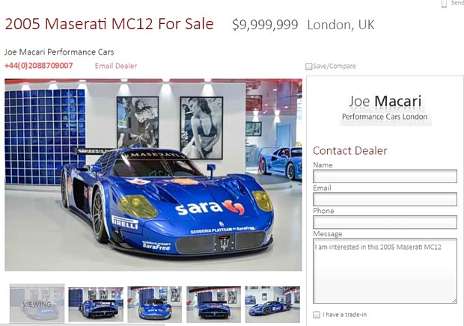
Task: Click the 2005 Maserati MC12 For Sale heading
Action: (109, 24)
